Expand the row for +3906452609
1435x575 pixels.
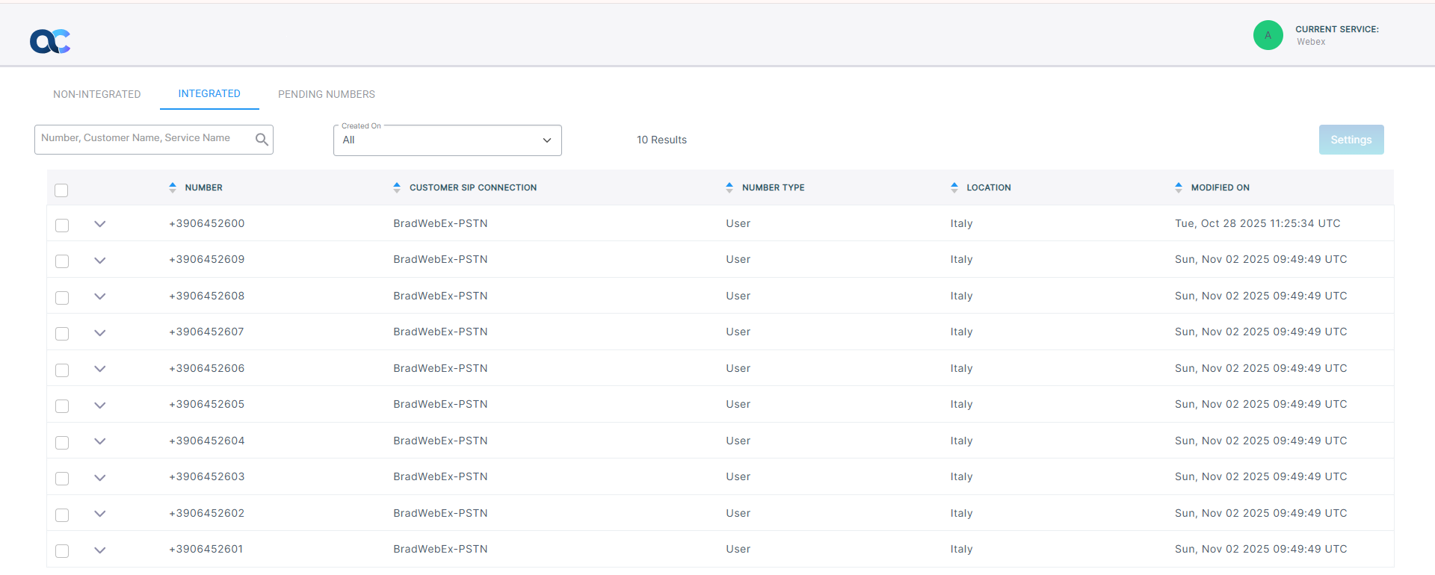(x=100, y=261)
